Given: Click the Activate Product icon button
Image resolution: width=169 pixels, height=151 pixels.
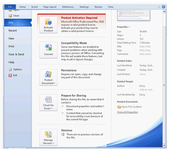Looking at the screenshot, I should pos(48,25).
